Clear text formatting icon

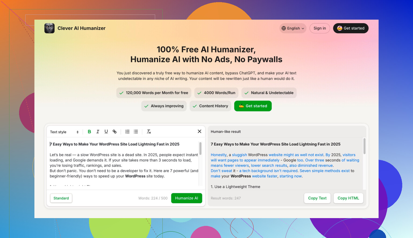coord(149,132)
